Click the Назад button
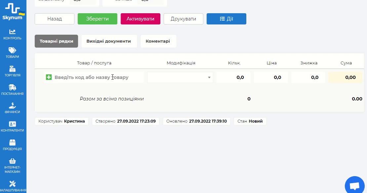The image size is (367, 193). click(x=55, y=19)
